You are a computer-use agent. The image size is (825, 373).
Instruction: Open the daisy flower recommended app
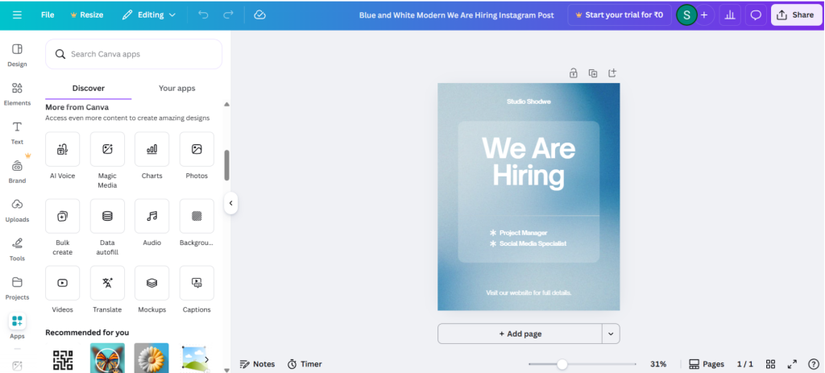(151, 358)
